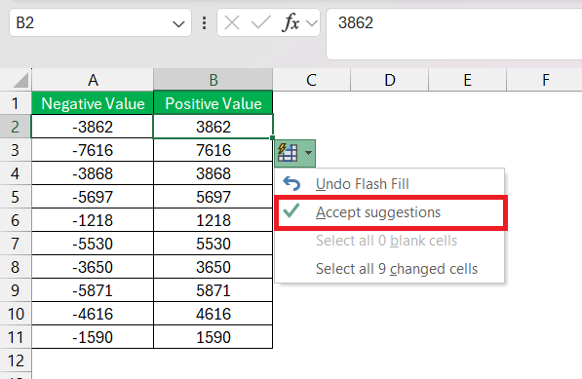Image resolution: width=582 pixels, height=379 pixels.
Task: Click the Enter checkmark formula bar icon
Action: coord(261,23)
